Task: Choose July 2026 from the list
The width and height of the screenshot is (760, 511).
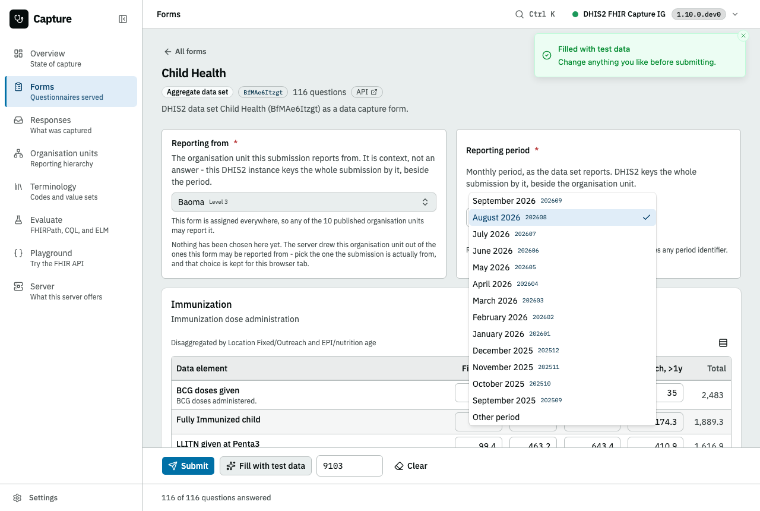Action: point(562,234)
